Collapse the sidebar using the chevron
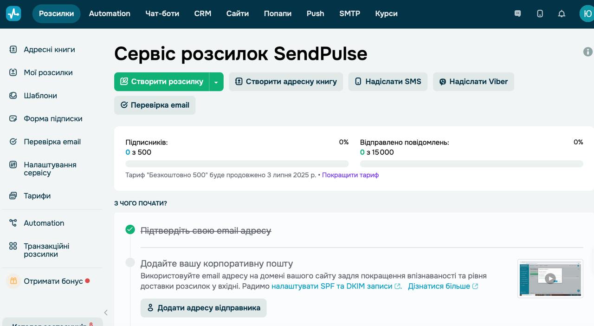The width and height of the screenshot is (594, 326). 106,313
